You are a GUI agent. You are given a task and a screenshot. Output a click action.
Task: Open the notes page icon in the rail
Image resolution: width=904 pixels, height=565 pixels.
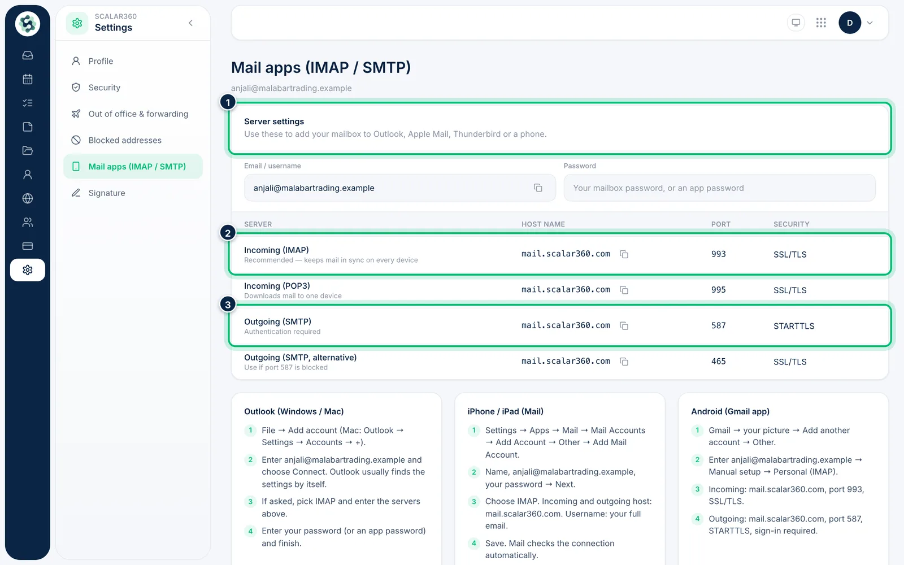tap(28, 127)
